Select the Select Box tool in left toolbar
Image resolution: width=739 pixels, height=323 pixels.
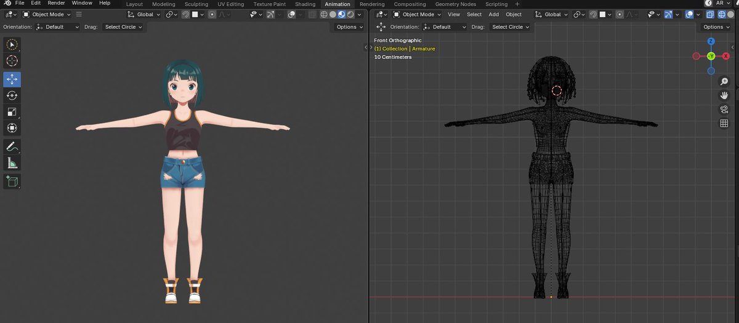pos(12,45)
